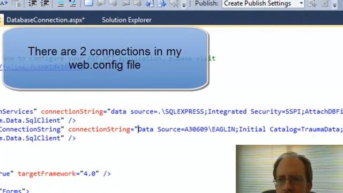The image size is (343, 193).
Task: Uncomment the selected lines
Action: pos(73,3)
